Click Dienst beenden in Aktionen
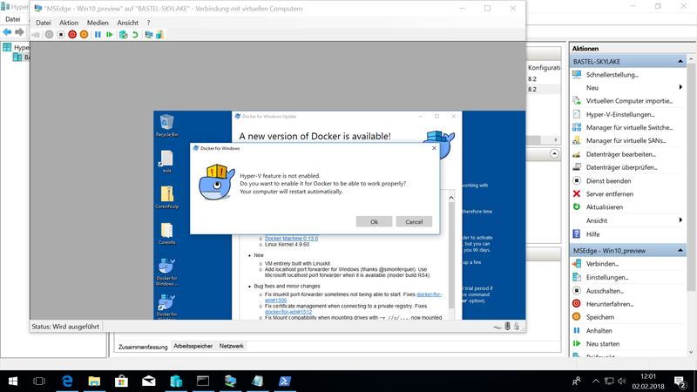This screenshot has width=697, height=392. [608, 181]
